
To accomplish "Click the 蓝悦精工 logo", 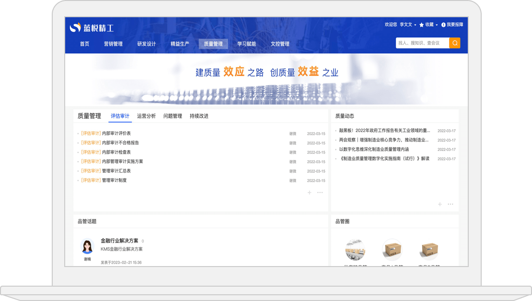I will coord(92,28).
